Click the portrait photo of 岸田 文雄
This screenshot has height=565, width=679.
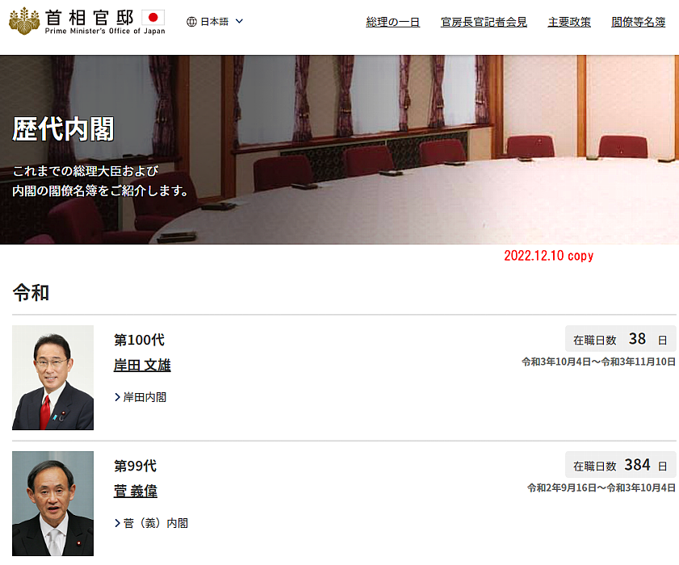tap(52, 378)
